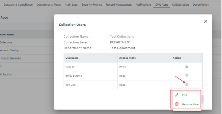Image resolution: width=222 pixels, height=114 pixels.
Task: Select the Emily Butters username cell
Action: point(74,76)
